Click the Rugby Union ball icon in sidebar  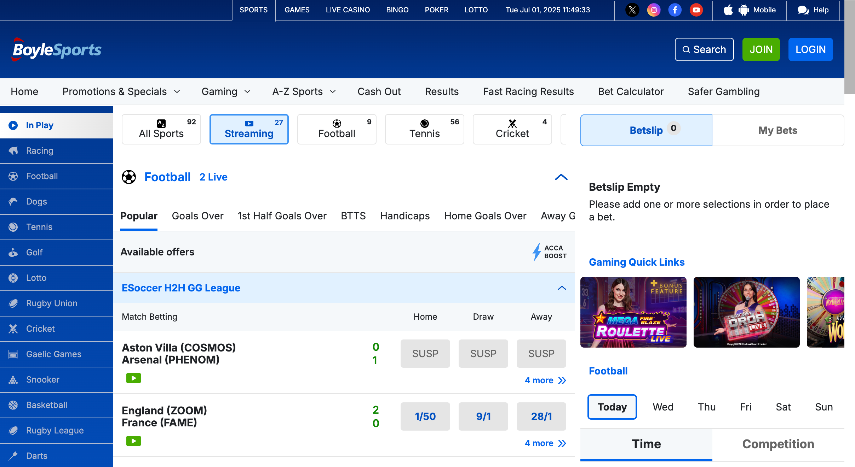pyautogui.click(x=13, y=303)
